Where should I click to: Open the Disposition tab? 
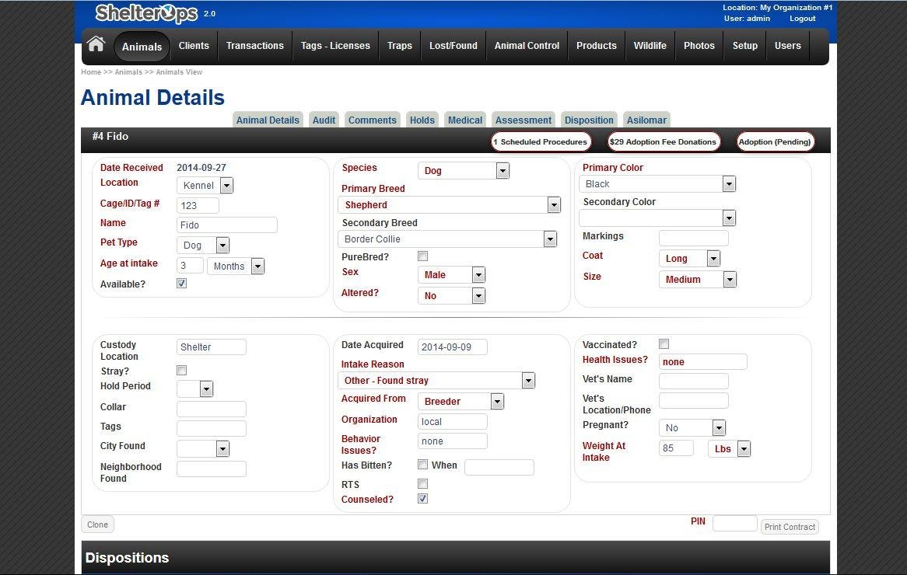point(589,120)
